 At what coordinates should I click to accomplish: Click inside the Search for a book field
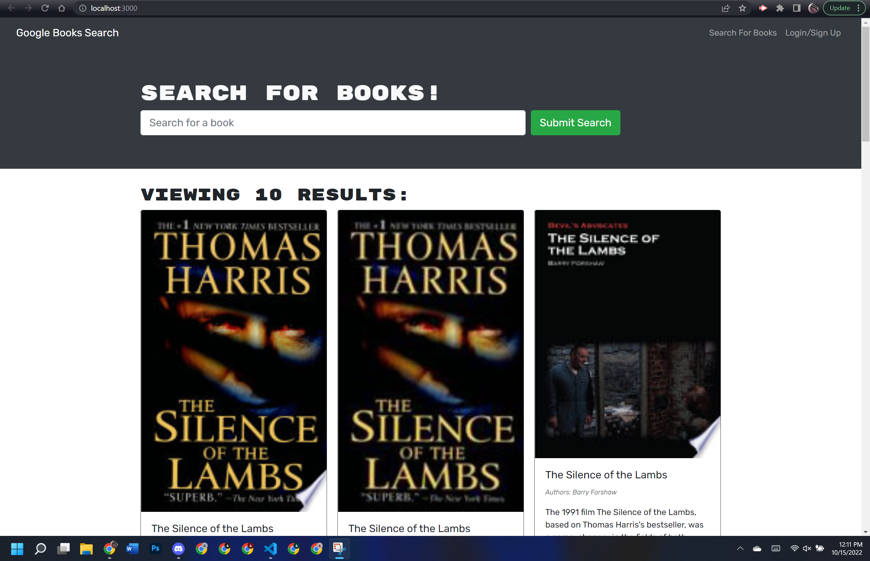333,123
